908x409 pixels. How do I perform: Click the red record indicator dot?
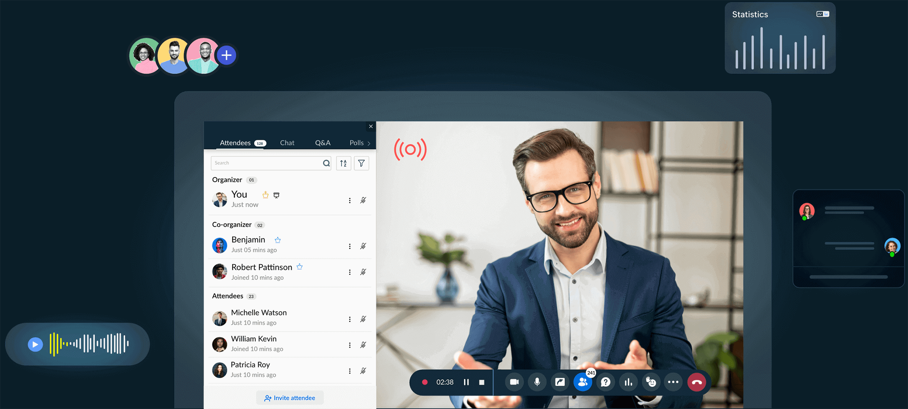tap(425, 382)
